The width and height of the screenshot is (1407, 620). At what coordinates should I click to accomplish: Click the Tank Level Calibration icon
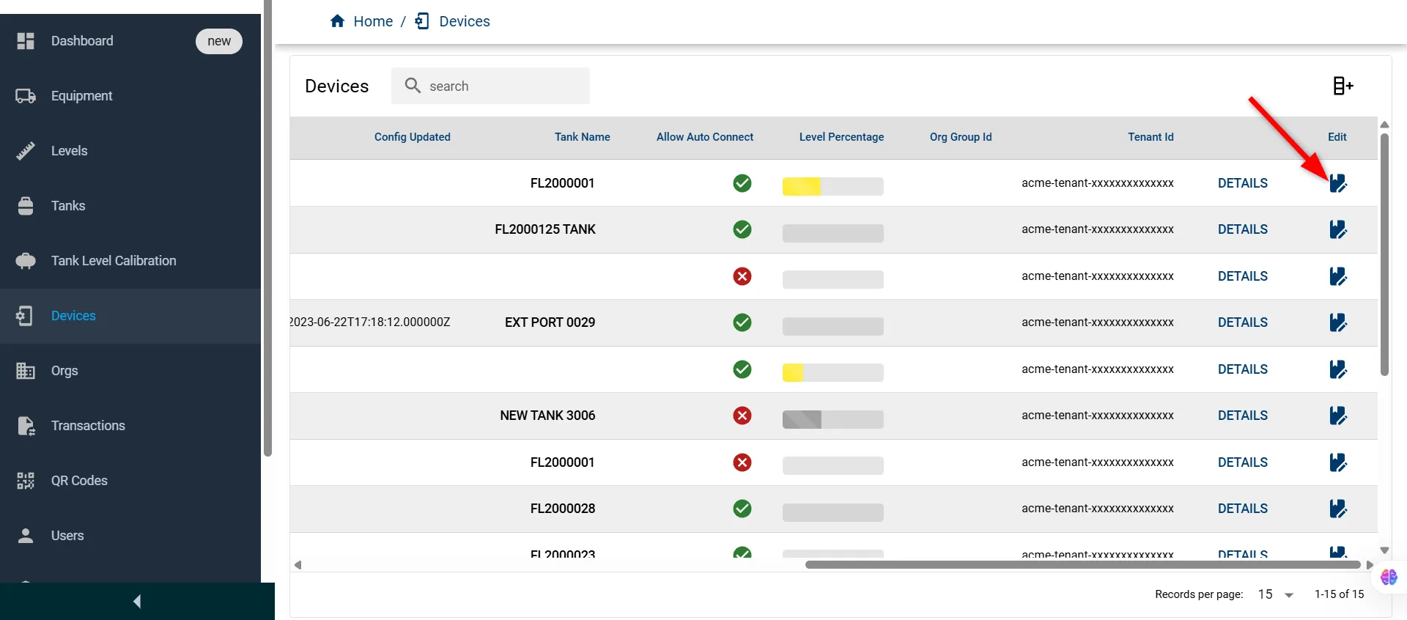(x=26, y=261)
